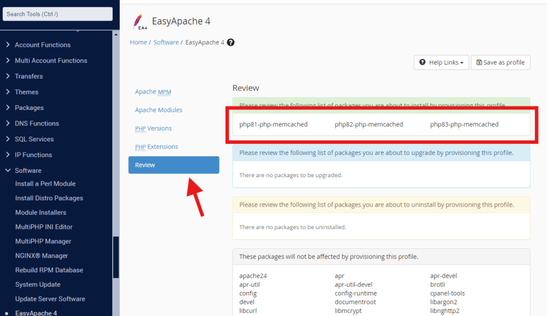
Task: Click the Save as profile button
Action: (501, 62)
